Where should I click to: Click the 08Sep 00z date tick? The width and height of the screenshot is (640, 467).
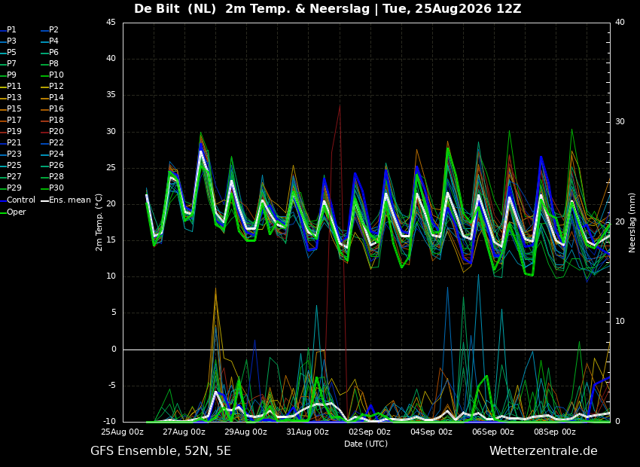tap(554, 432)
